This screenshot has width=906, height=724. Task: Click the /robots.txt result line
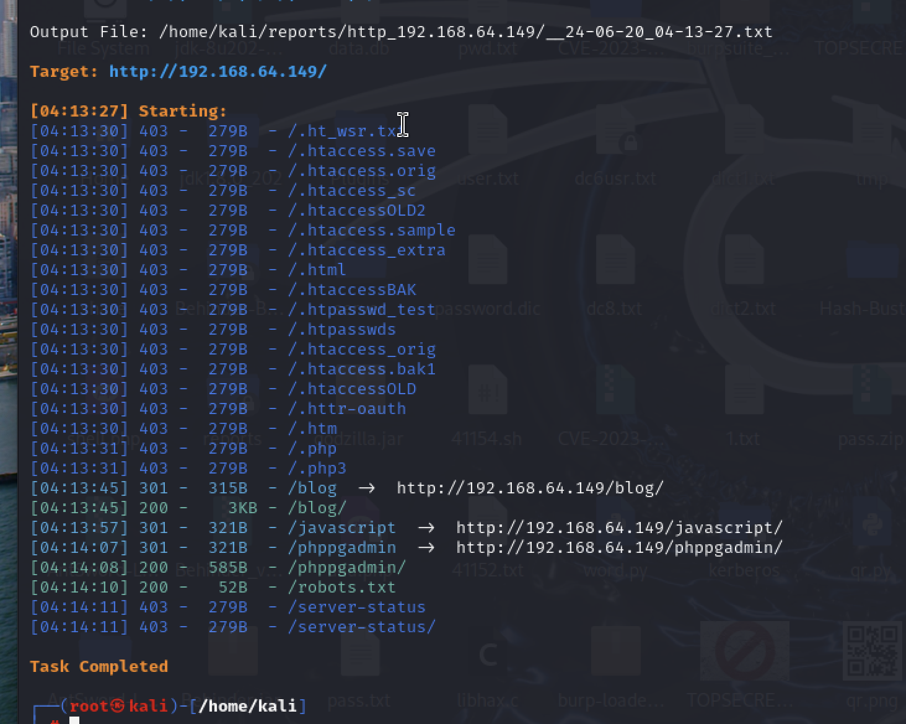pos(213,587)
